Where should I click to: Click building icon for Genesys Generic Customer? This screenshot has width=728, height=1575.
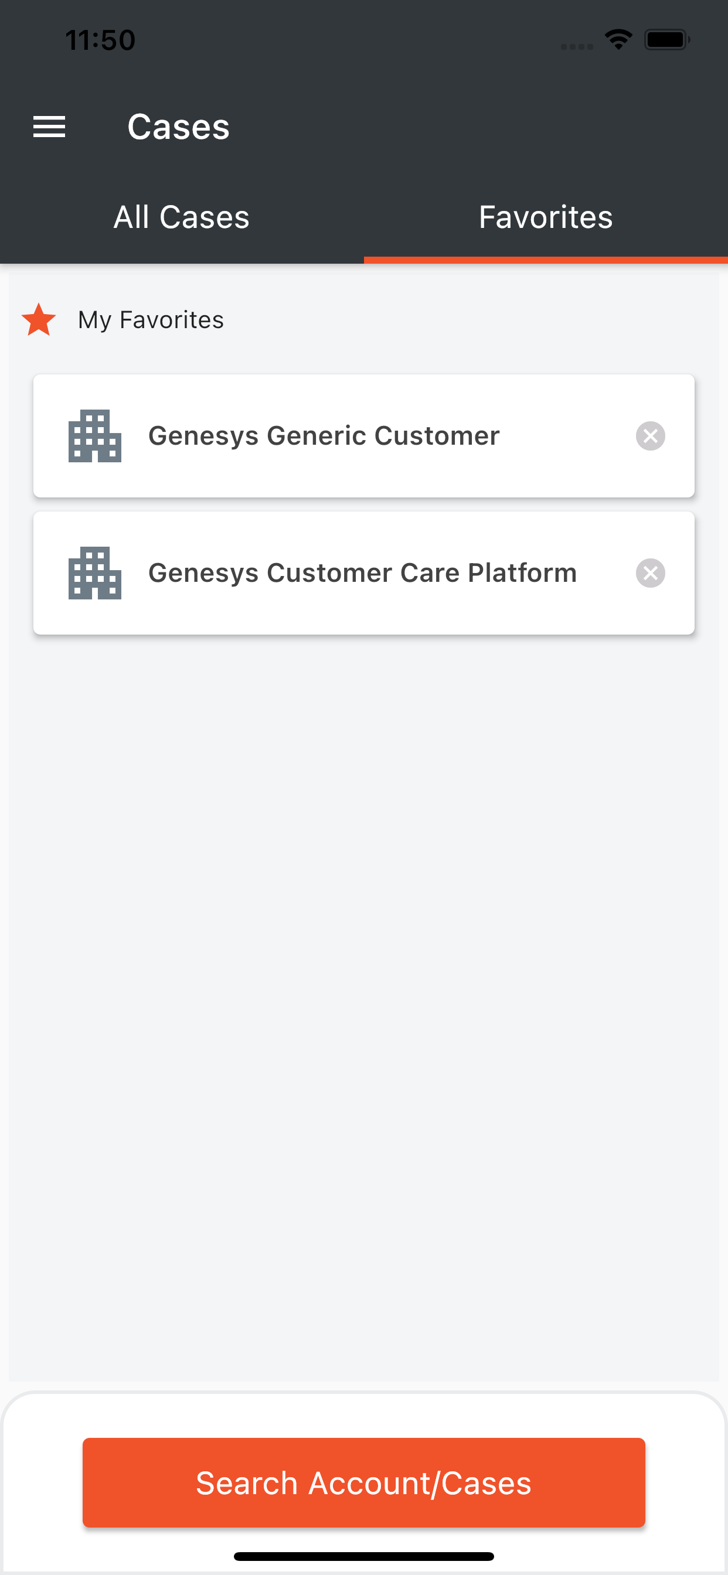coord(95,436)
